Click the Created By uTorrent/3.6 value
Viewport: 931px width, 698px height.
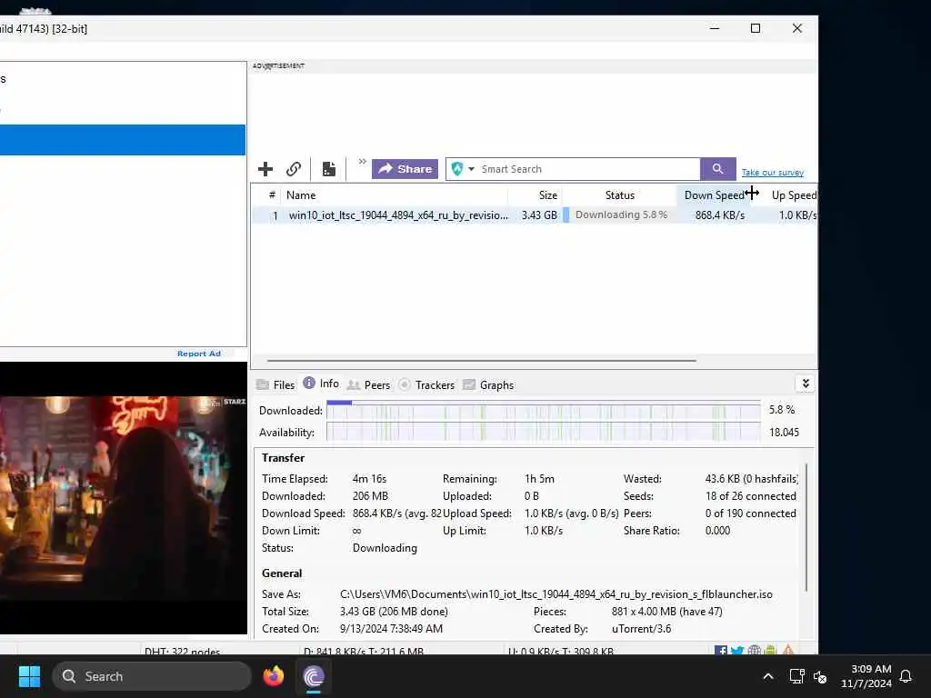[641, 629]
